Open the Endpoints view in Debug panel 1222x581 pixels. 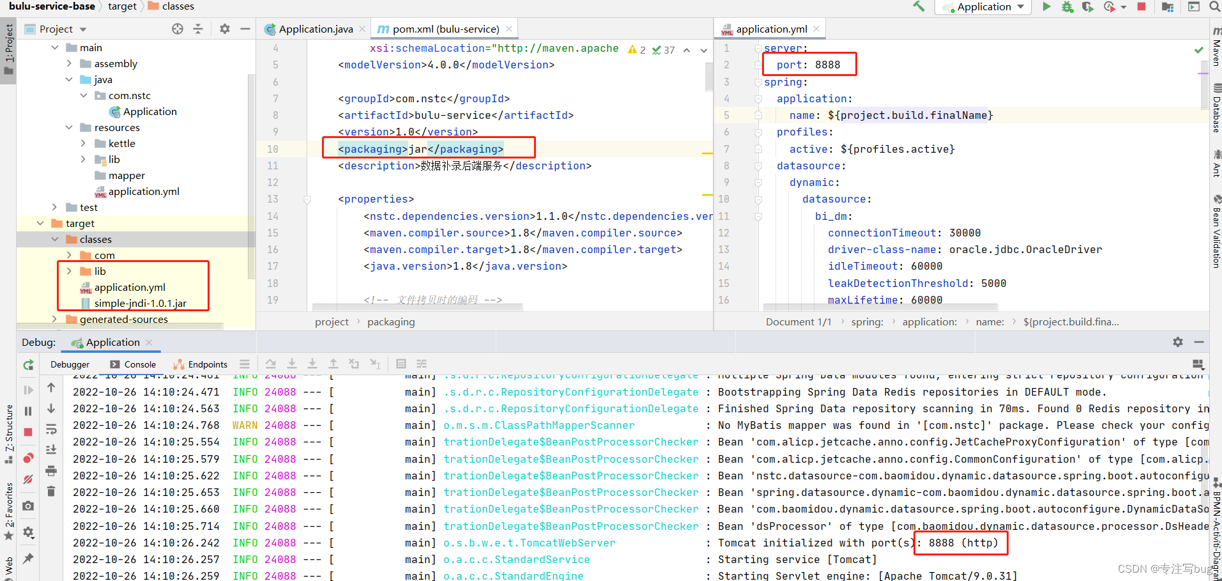[206, 364]
